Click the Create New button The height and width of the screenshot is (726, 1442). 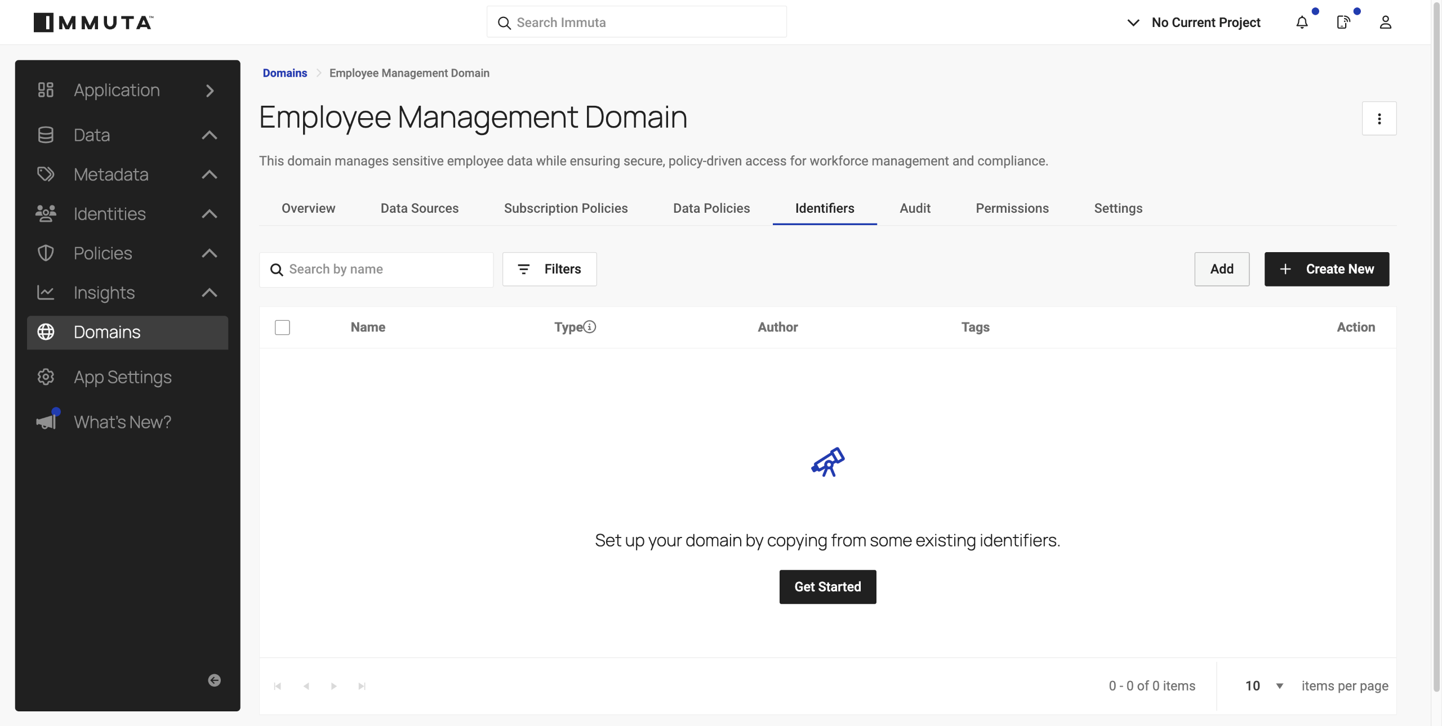click(x=1327, y=269)
